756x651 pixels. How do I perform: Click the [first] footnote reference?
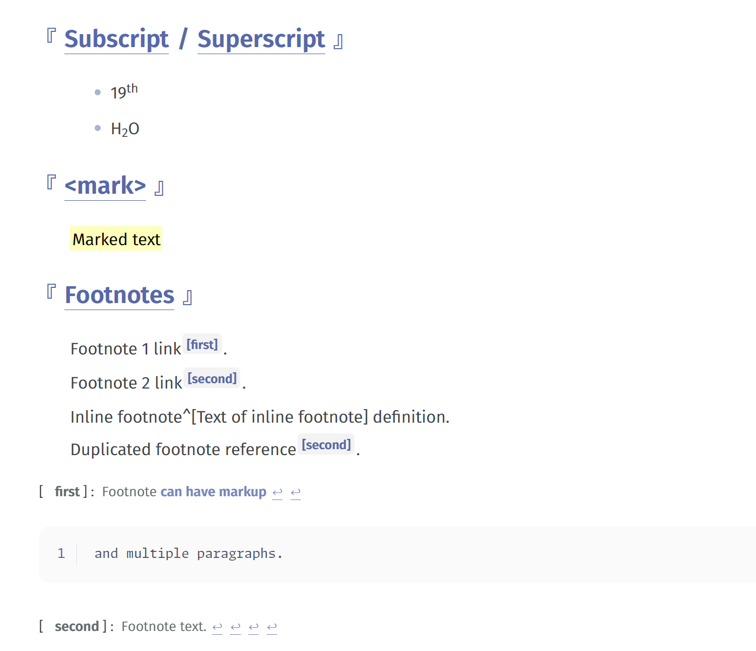pos(202,345)
